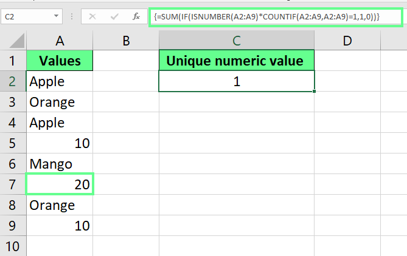This screenshot has height=256, width=407.
Task: Select the row 7 header
Action: 13,184
